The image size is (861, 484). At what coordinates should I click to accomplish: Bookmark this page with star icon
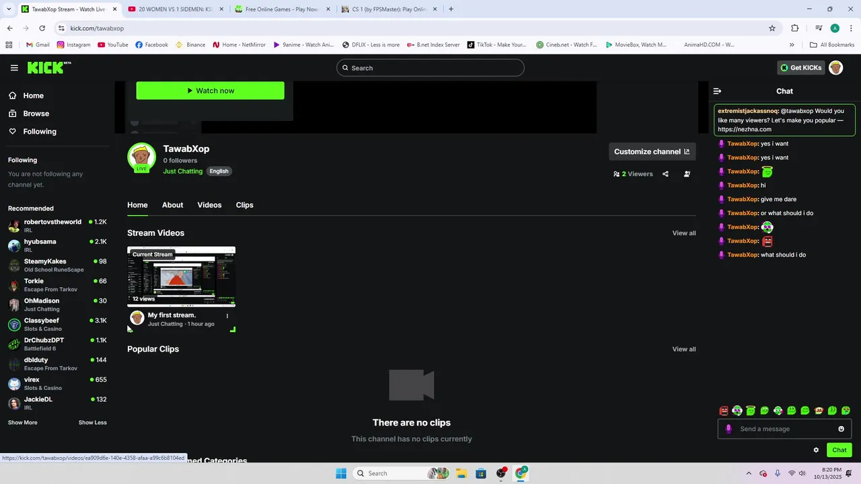click(772, 28)
